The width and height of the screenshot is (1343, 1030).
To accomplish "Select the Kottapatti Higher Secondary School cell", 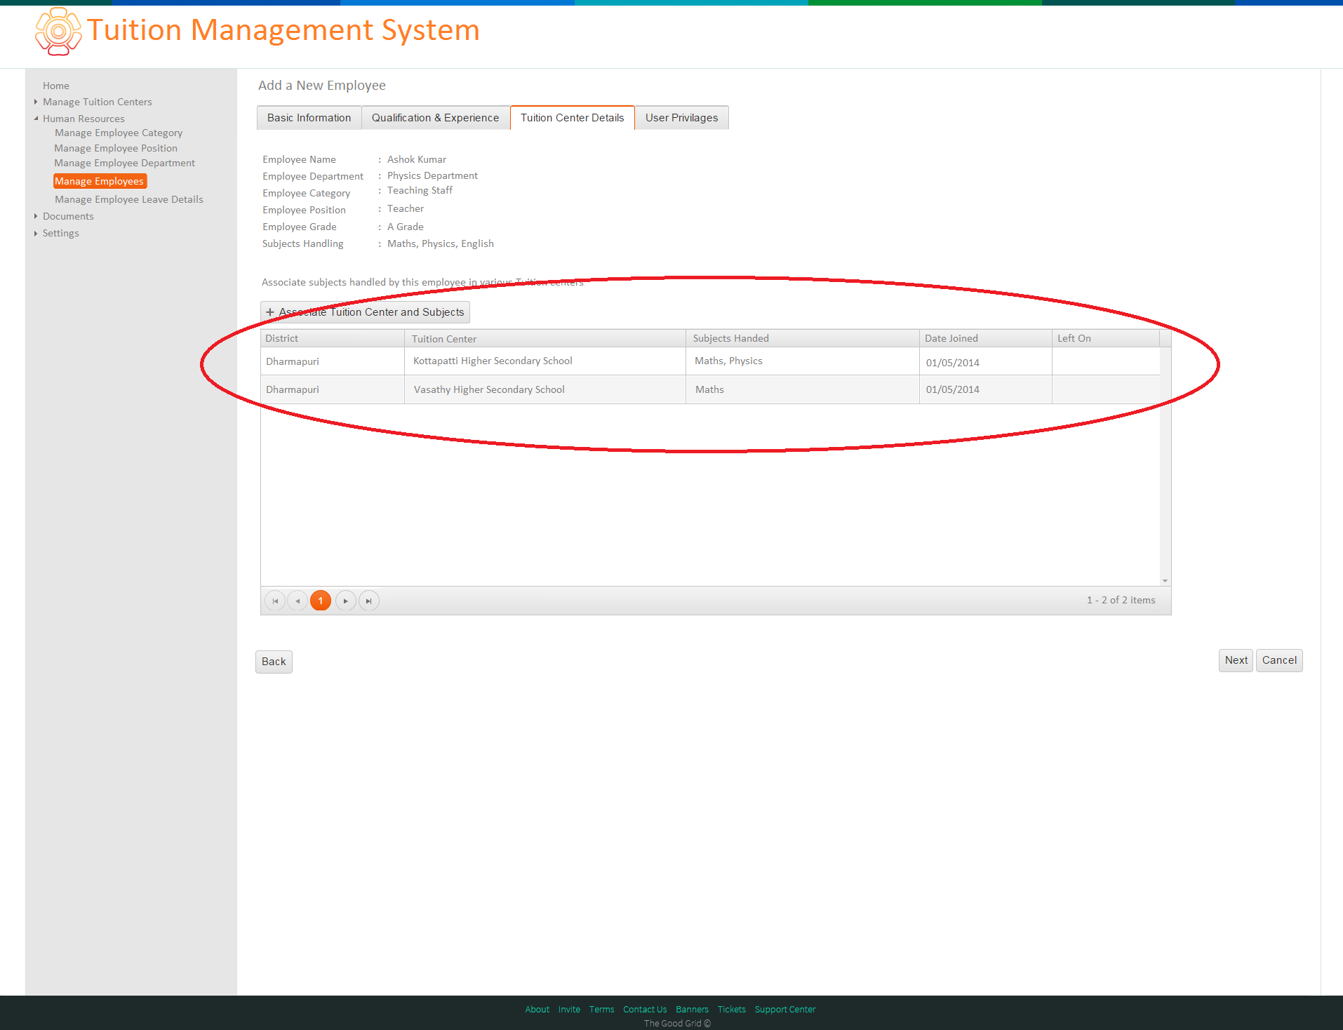I will click(x=545, y=361).
